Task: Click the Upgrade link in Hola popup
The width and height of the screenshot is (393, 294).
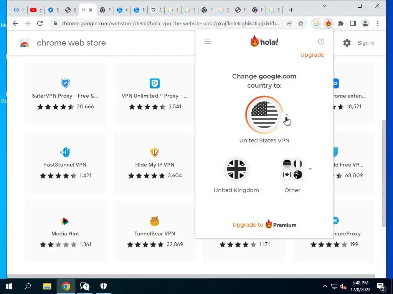Action: pyautogui.click(x=312, y=55)
